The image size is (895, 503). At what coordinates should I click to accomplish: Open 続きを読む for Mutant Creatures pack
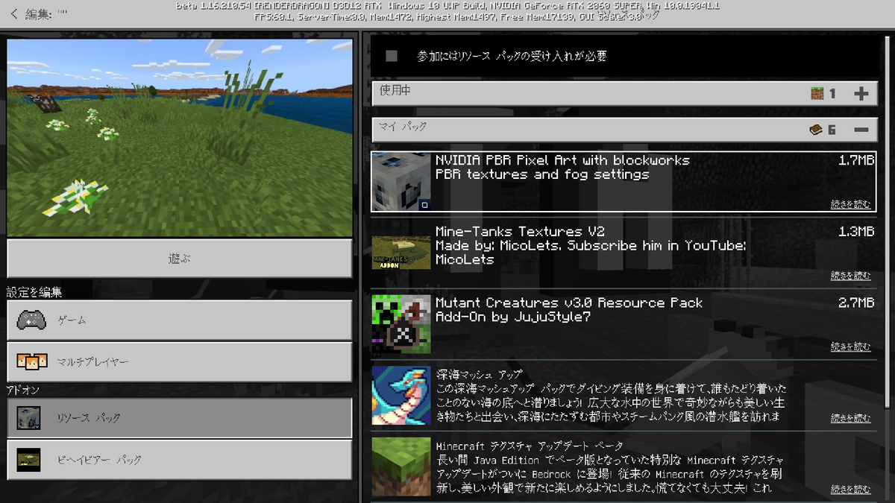click(x=850, y=347)
